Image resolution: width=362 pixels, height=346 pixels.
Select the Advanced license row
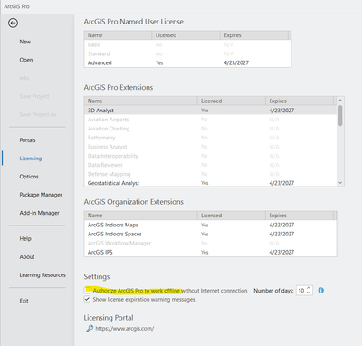pyautogui.click(x=187, y=62)
